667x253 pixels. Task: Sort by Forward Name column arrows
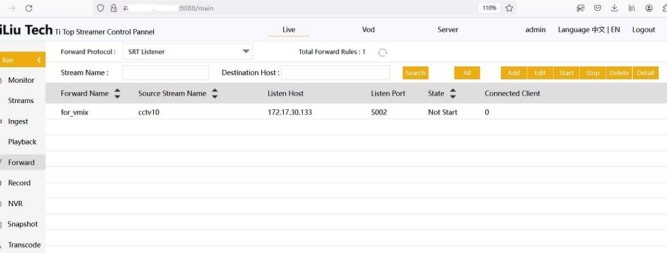pos(117,94)
